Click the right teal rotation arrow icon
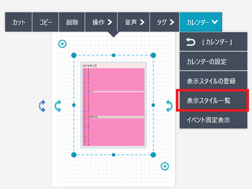The height and width of the screenshot is (189, 252). [x=169, y=106]
